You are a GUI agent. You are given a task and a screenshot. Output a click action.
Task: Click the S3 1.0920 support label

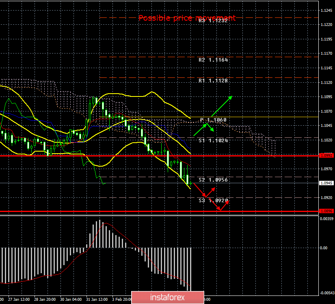coord(213,200)
